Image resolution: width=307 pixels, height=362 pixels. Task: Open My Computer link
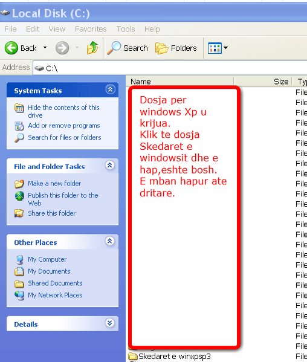(x=47, y=259)
